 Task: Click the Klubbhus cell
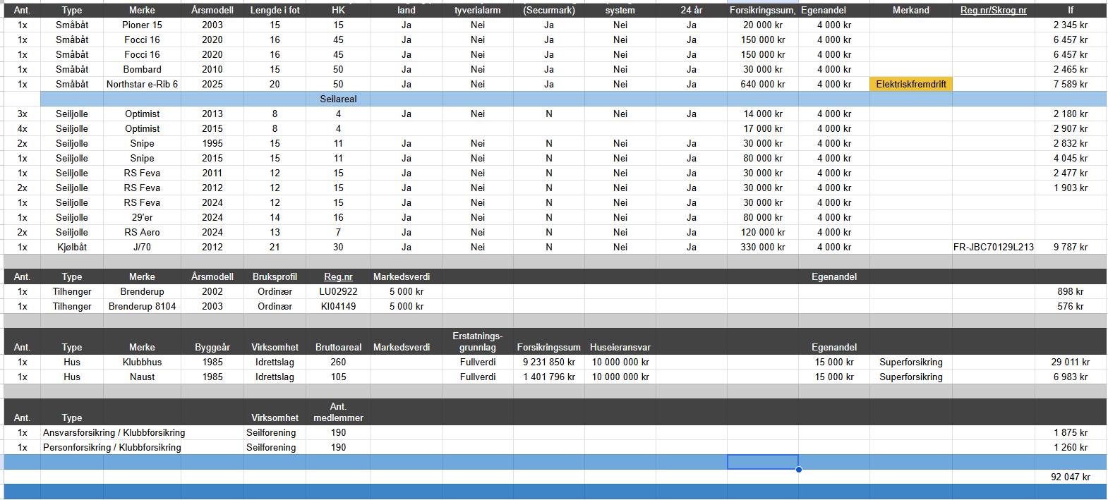(x=142, y=362)
